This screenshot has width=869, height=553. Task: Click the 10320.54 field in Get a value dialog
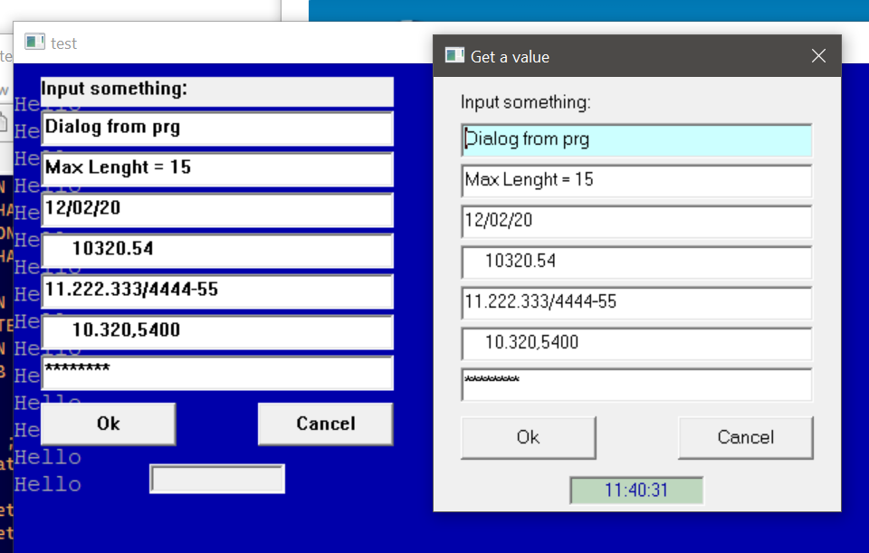pos(636,262)
